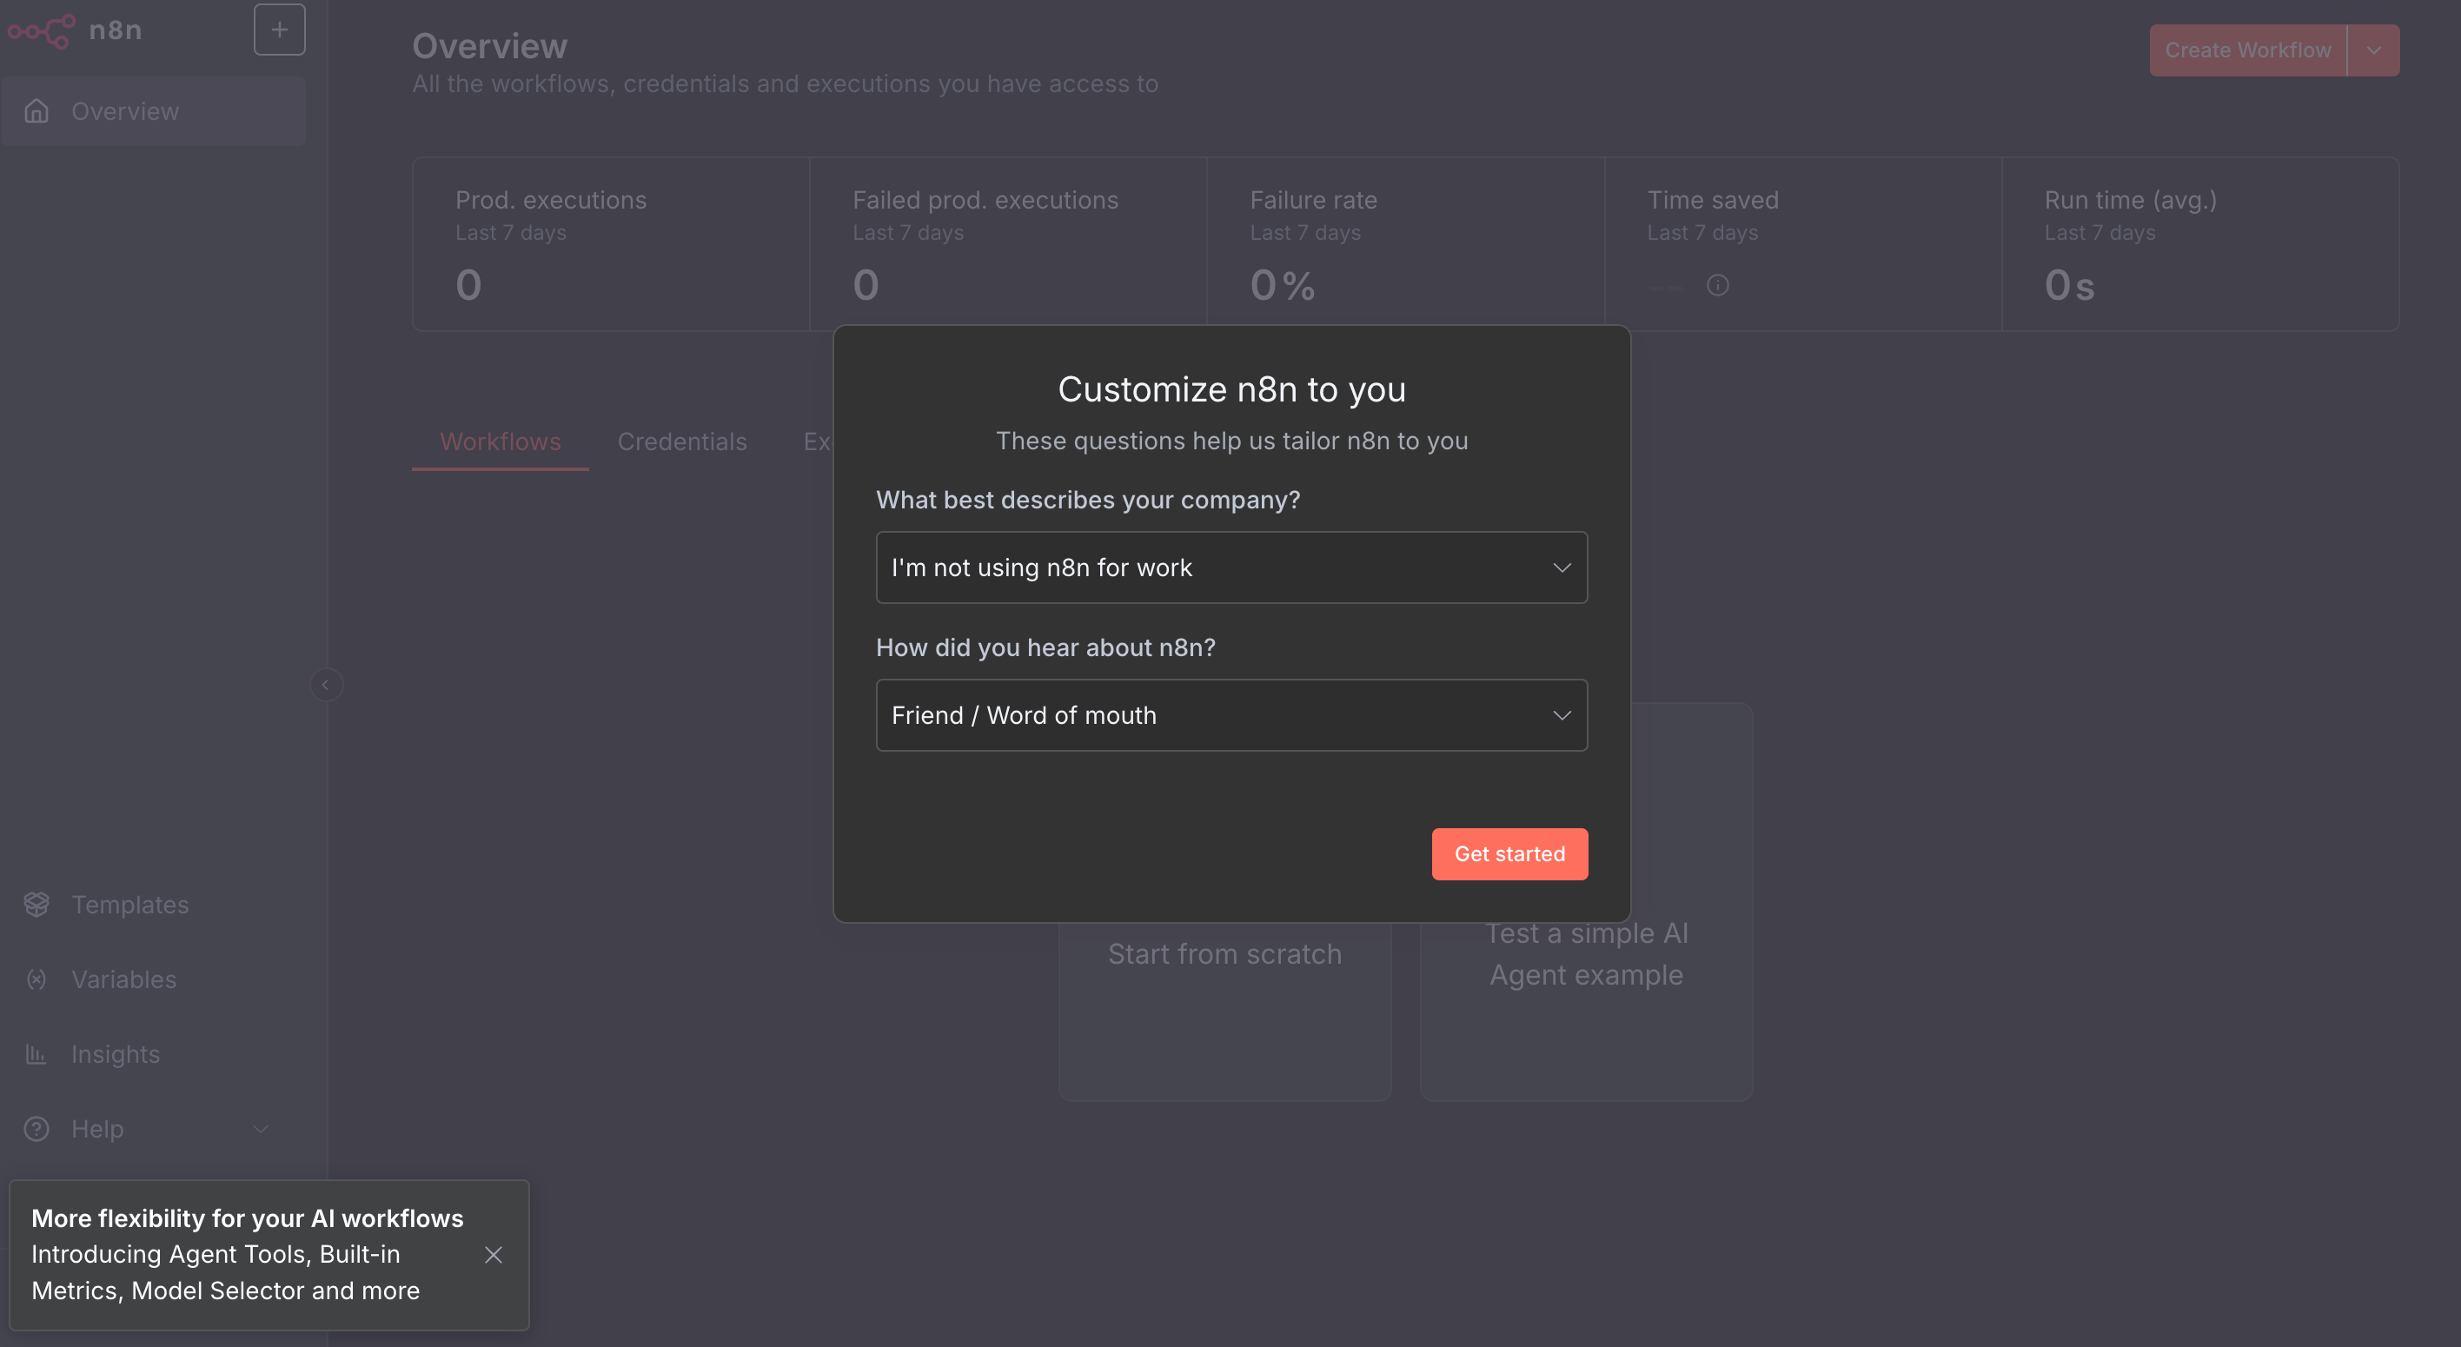Dismiss the AI workflows notification
This screenshot has height=1347, width=2461.
pyautogui.click(x=493, y=1254)
